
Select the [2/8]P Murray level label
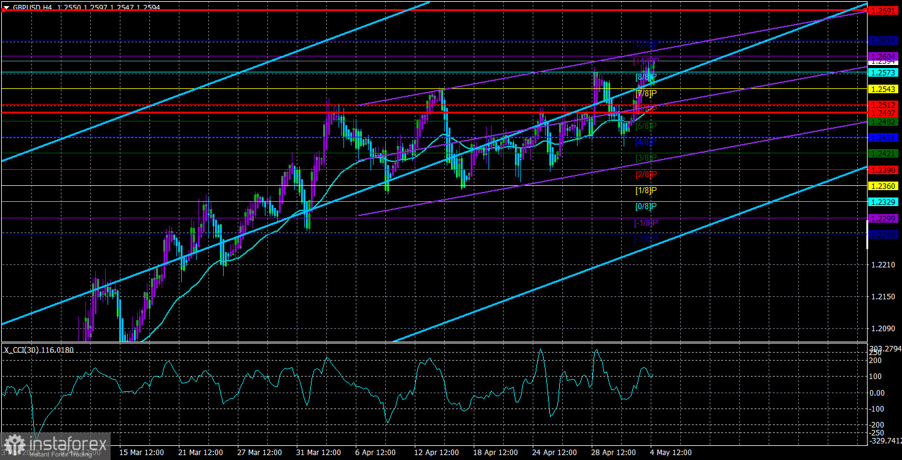[645, 175]
